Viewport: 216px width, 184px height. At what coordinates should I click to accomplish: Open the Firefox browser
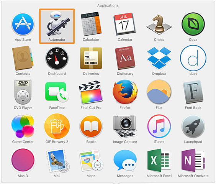point(125,92)
